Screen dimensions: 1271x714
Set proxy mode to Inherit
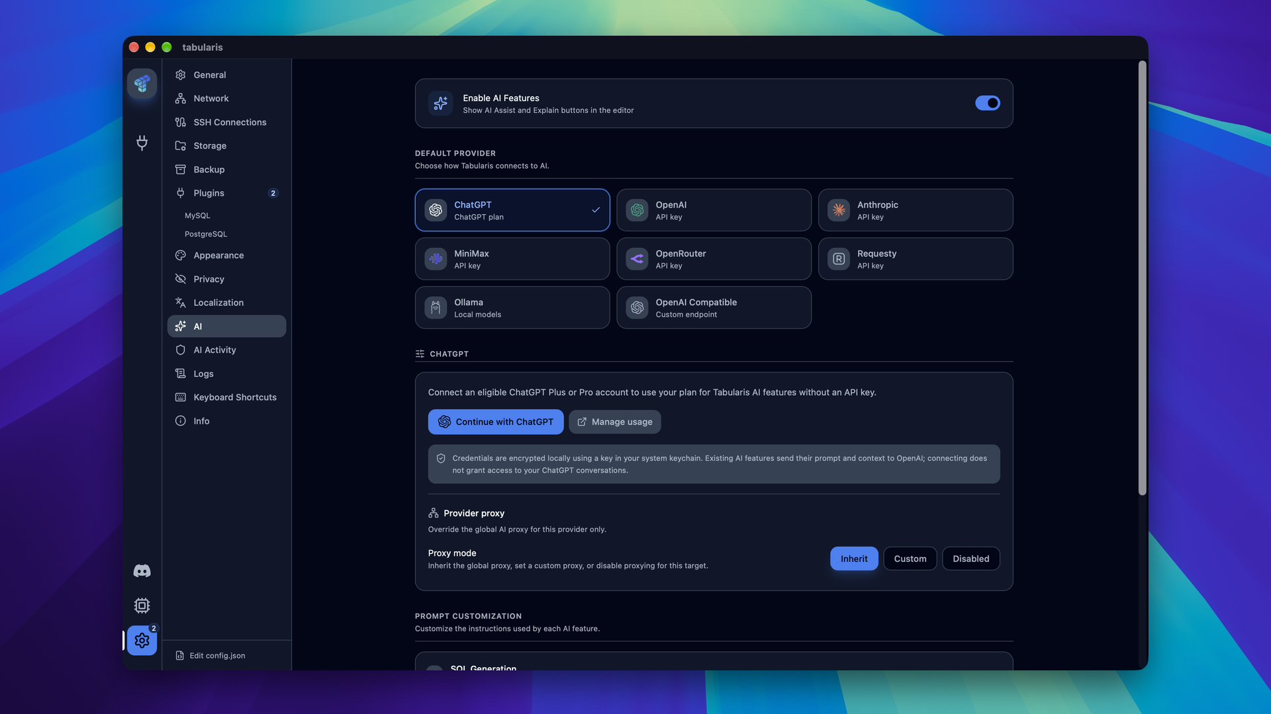854,559
